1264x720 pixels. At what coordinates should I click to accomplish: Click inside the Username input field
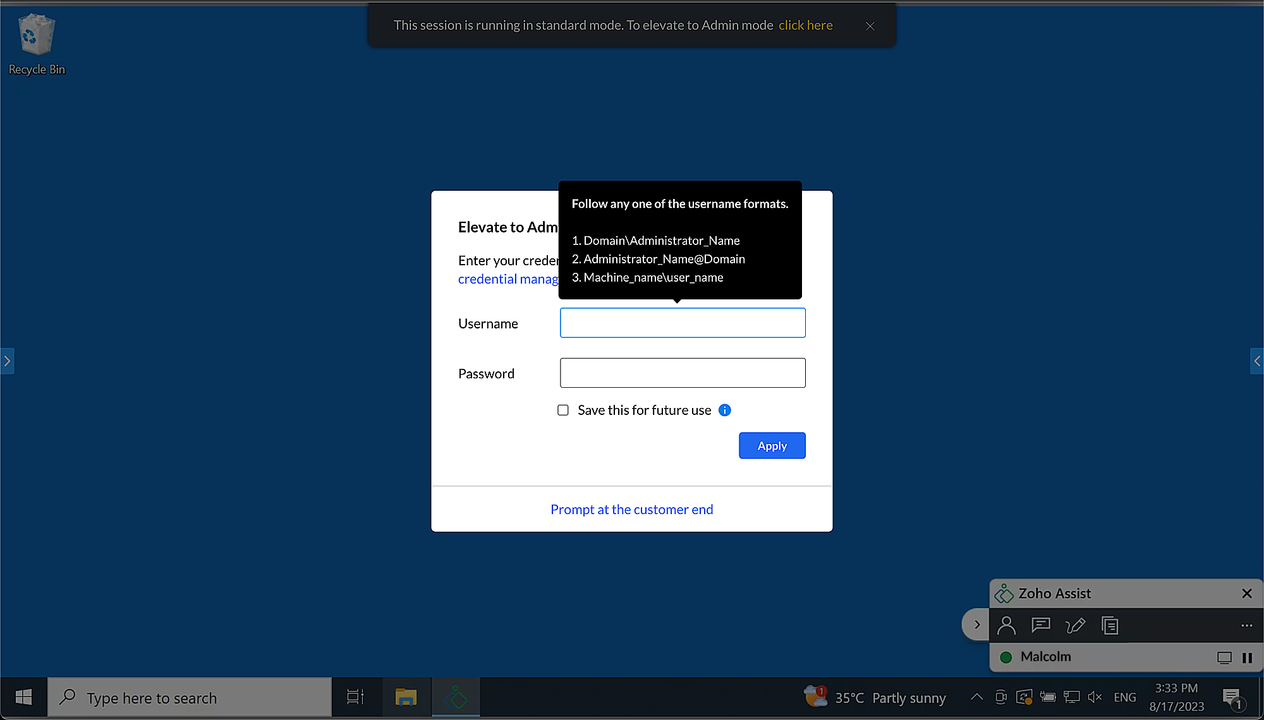pyautogui.click(x=682, y=322)
